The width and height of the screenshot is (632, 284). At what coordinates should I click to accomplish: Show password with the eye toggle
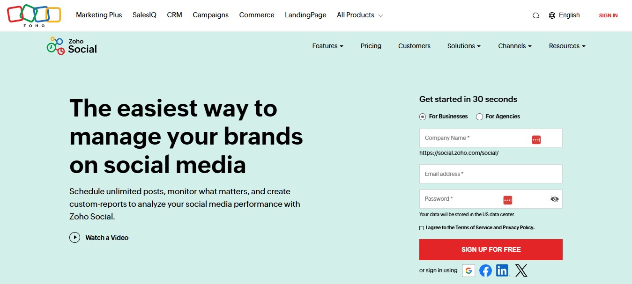coord(555,199)
